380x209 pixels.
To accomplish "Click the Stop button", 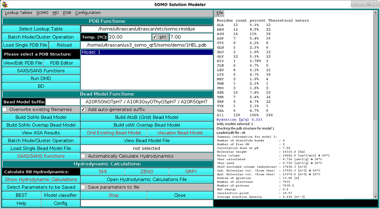I will 114,195.
